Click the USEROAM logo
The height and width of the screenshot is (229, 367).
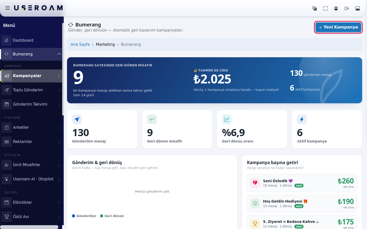point(38,8)
